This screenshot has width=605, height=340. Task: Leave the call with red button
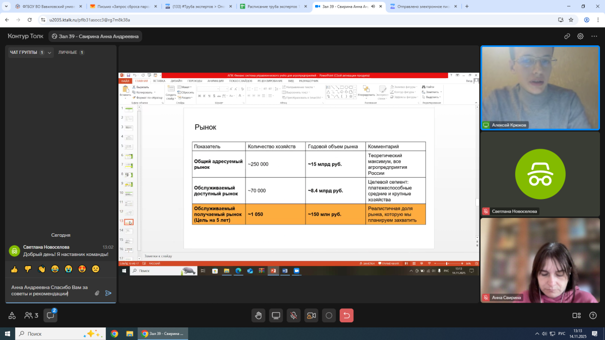(346, 315)
